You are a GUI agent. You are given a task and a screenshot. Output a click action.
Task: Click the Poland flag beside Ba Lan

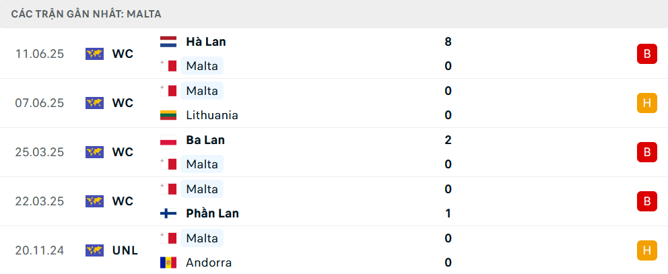coord(168,140)
